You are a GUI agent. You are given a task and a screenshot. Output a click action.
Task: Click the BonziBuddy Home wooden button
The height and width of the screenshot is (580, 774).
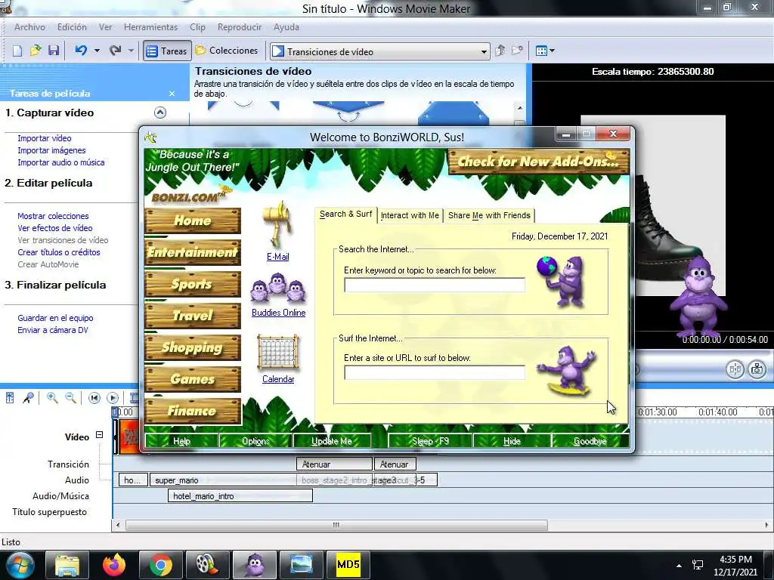tap(193, 221)
